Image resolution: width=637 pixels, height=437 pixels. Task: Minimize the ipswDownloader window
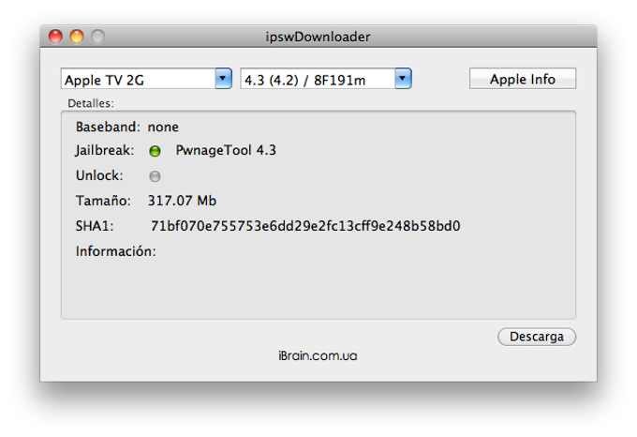click(x=77, y=37)
